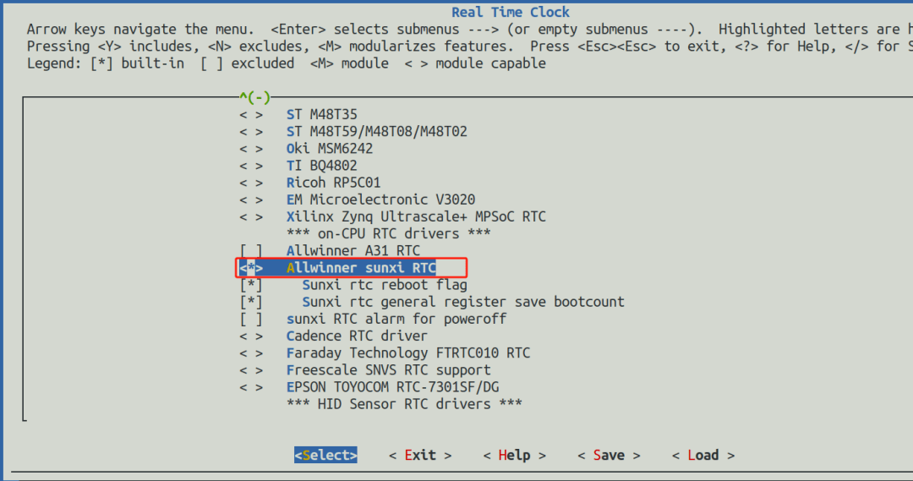The image size is (913, 481).
Task: Click the Save button
Action: tap(609, 456)
